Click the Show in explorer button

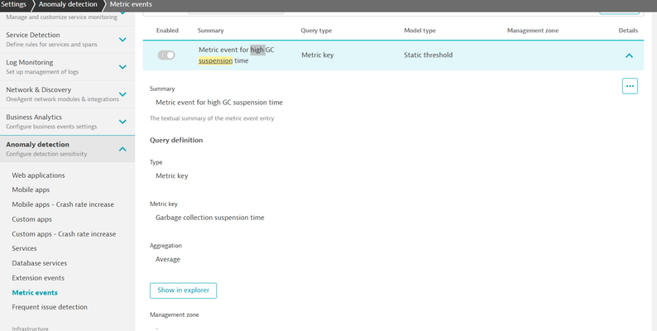[183, 290]
